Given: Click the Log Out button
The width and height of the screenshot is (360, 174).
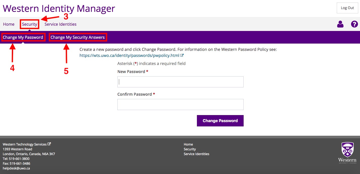Looking at the screenshot, I should [x=347, y=8].
